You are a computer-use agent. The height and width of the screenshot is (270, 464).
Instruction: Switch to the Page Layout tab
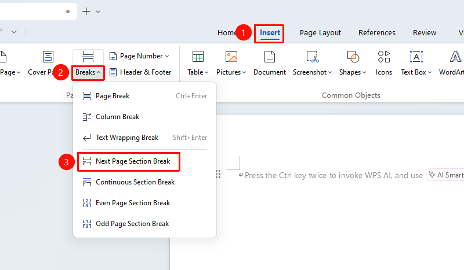[x=320, y=33]
